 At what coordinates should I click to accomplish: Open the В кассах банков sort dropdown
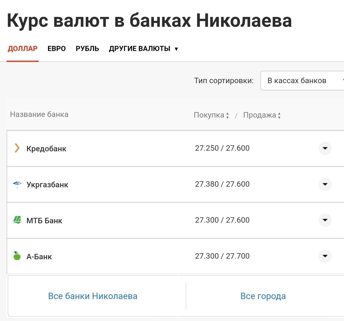pyautogui.click(x=302, y=81)
